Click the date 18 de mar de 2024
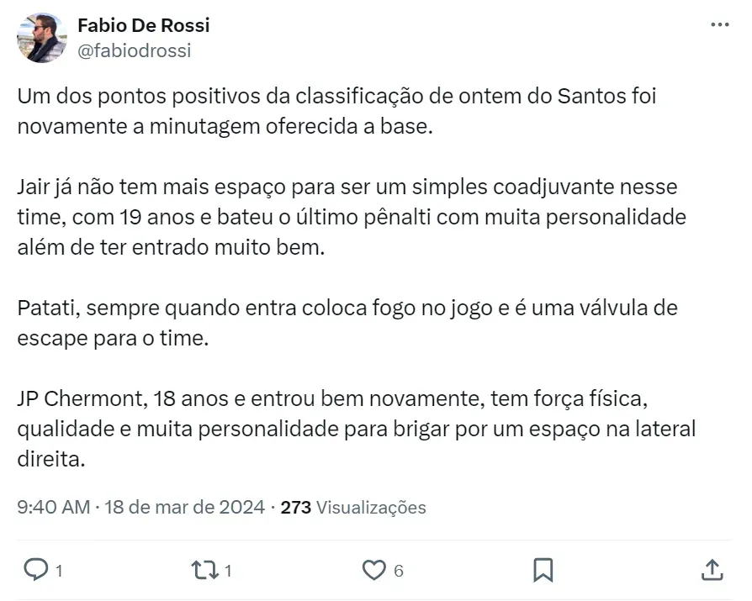The height and width of the screenshot is (601, 752). click(x=184, y=507)
